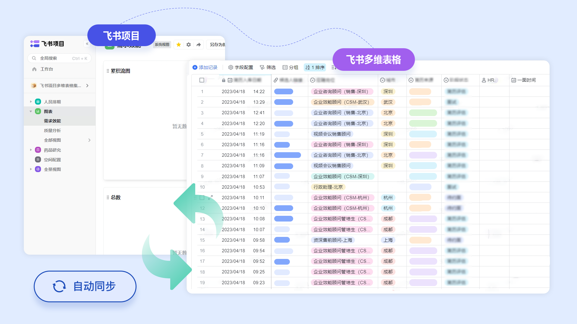The width and height of the screenshot is (577, 324).
Task: Click the 飞书项目 logo icon
Action: tap(34, 44)
